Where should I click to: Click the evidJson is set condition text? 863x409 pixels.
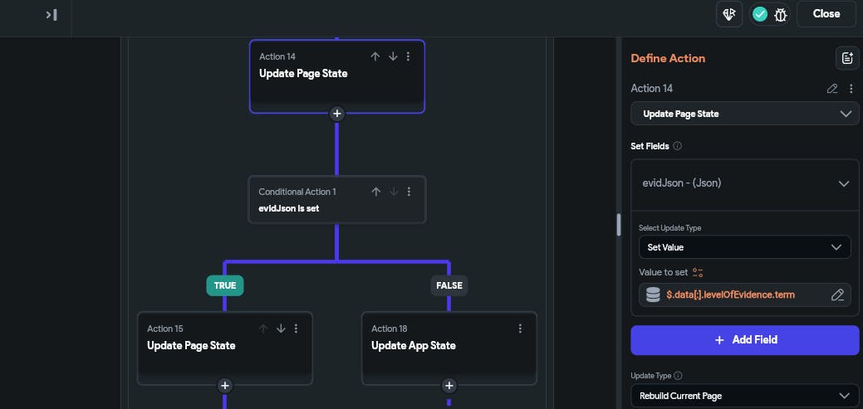click(289, 208)
